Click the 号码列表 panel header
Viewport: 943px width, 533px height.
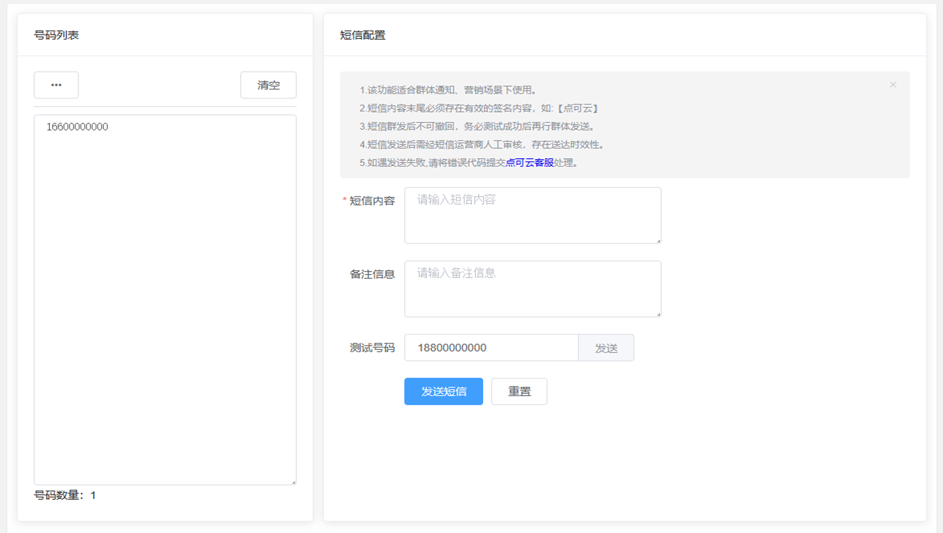pyautogui.click(x=56, y=35)
